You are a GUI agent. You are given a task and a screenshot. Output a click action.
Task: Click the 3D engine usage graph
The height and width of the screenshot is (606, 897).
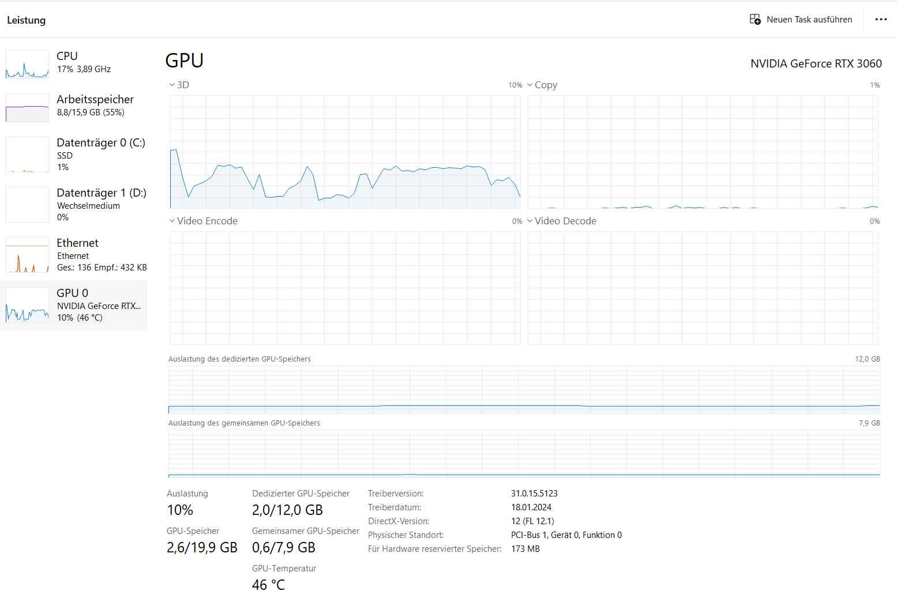(x=345, y=152)
